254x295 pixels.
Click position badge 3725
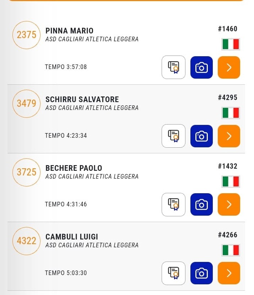coord(27,172)
